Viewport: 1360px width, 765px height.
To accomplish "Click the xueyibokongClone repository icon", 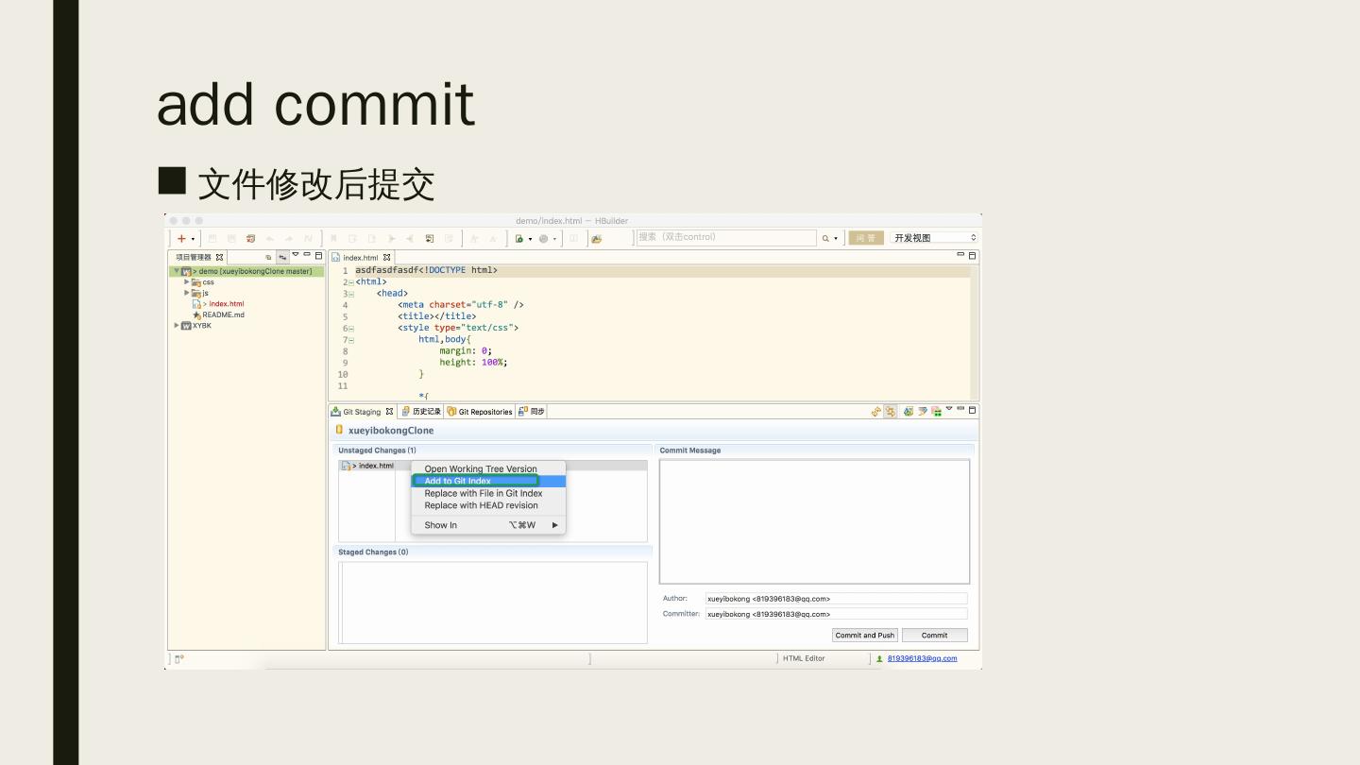I will click(340, 430).
